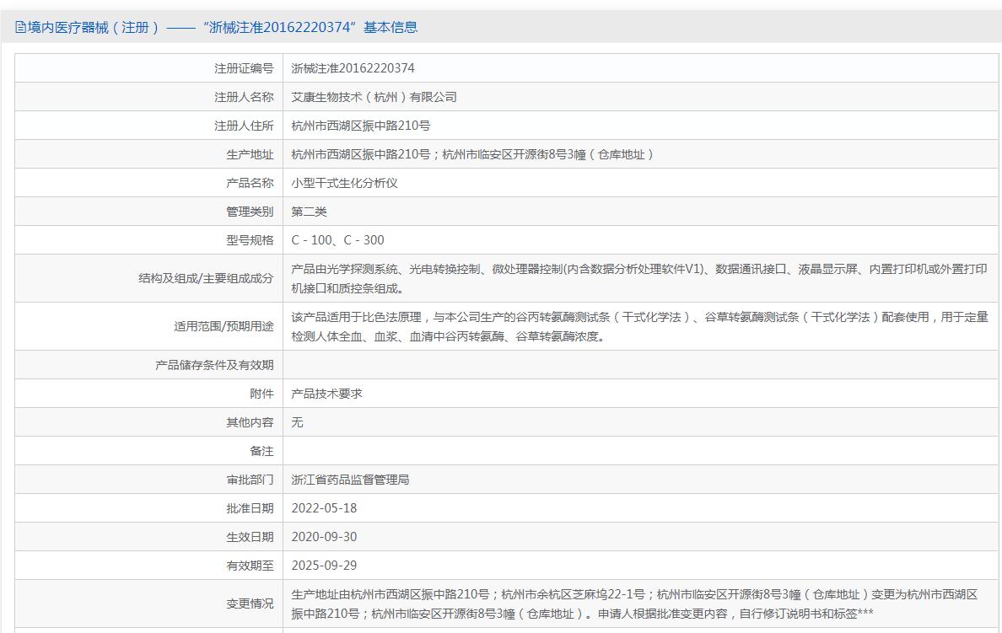Select the label 注册证编号
This screenshot has height=633, width=1002.
click(x=244, y=68)
